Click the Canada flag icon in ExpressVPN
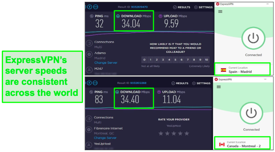The width and height of the screenshot is (275, 152). point(222,144)
